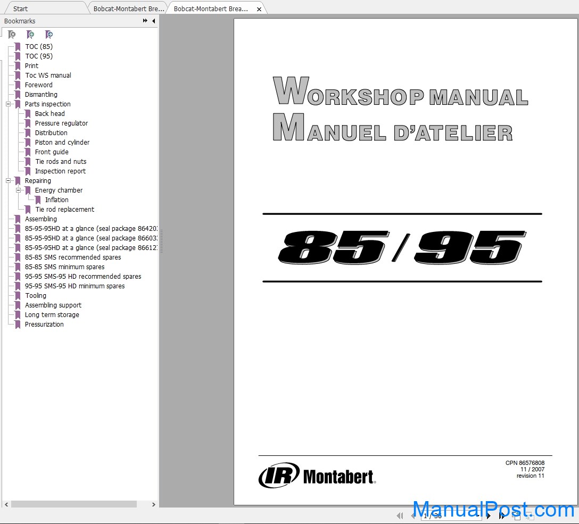Expand the Bookmarks panel with double-arrow icon
579x524 pixels.
145,21
